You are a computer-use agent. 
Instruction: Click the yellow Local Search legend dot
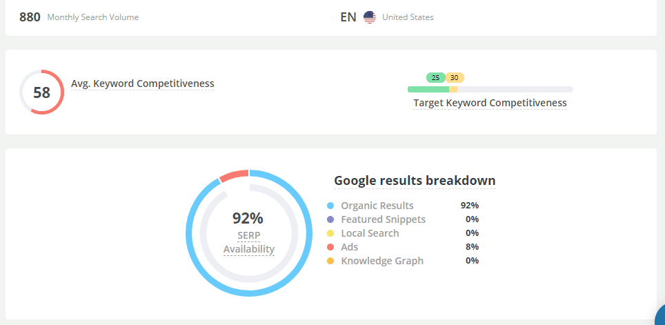pyautogui.click(x=330, y=233)
